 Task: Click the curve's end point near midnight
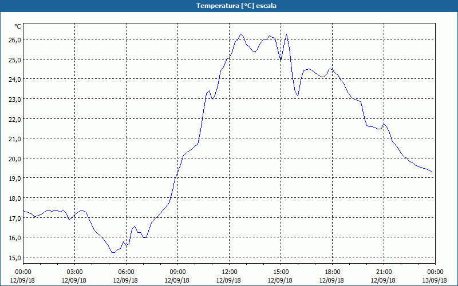tap(432, 172)
